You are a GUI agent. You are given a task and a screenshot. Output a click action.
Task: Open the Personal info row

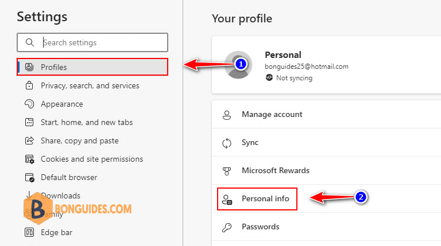(x=265, y=199)
